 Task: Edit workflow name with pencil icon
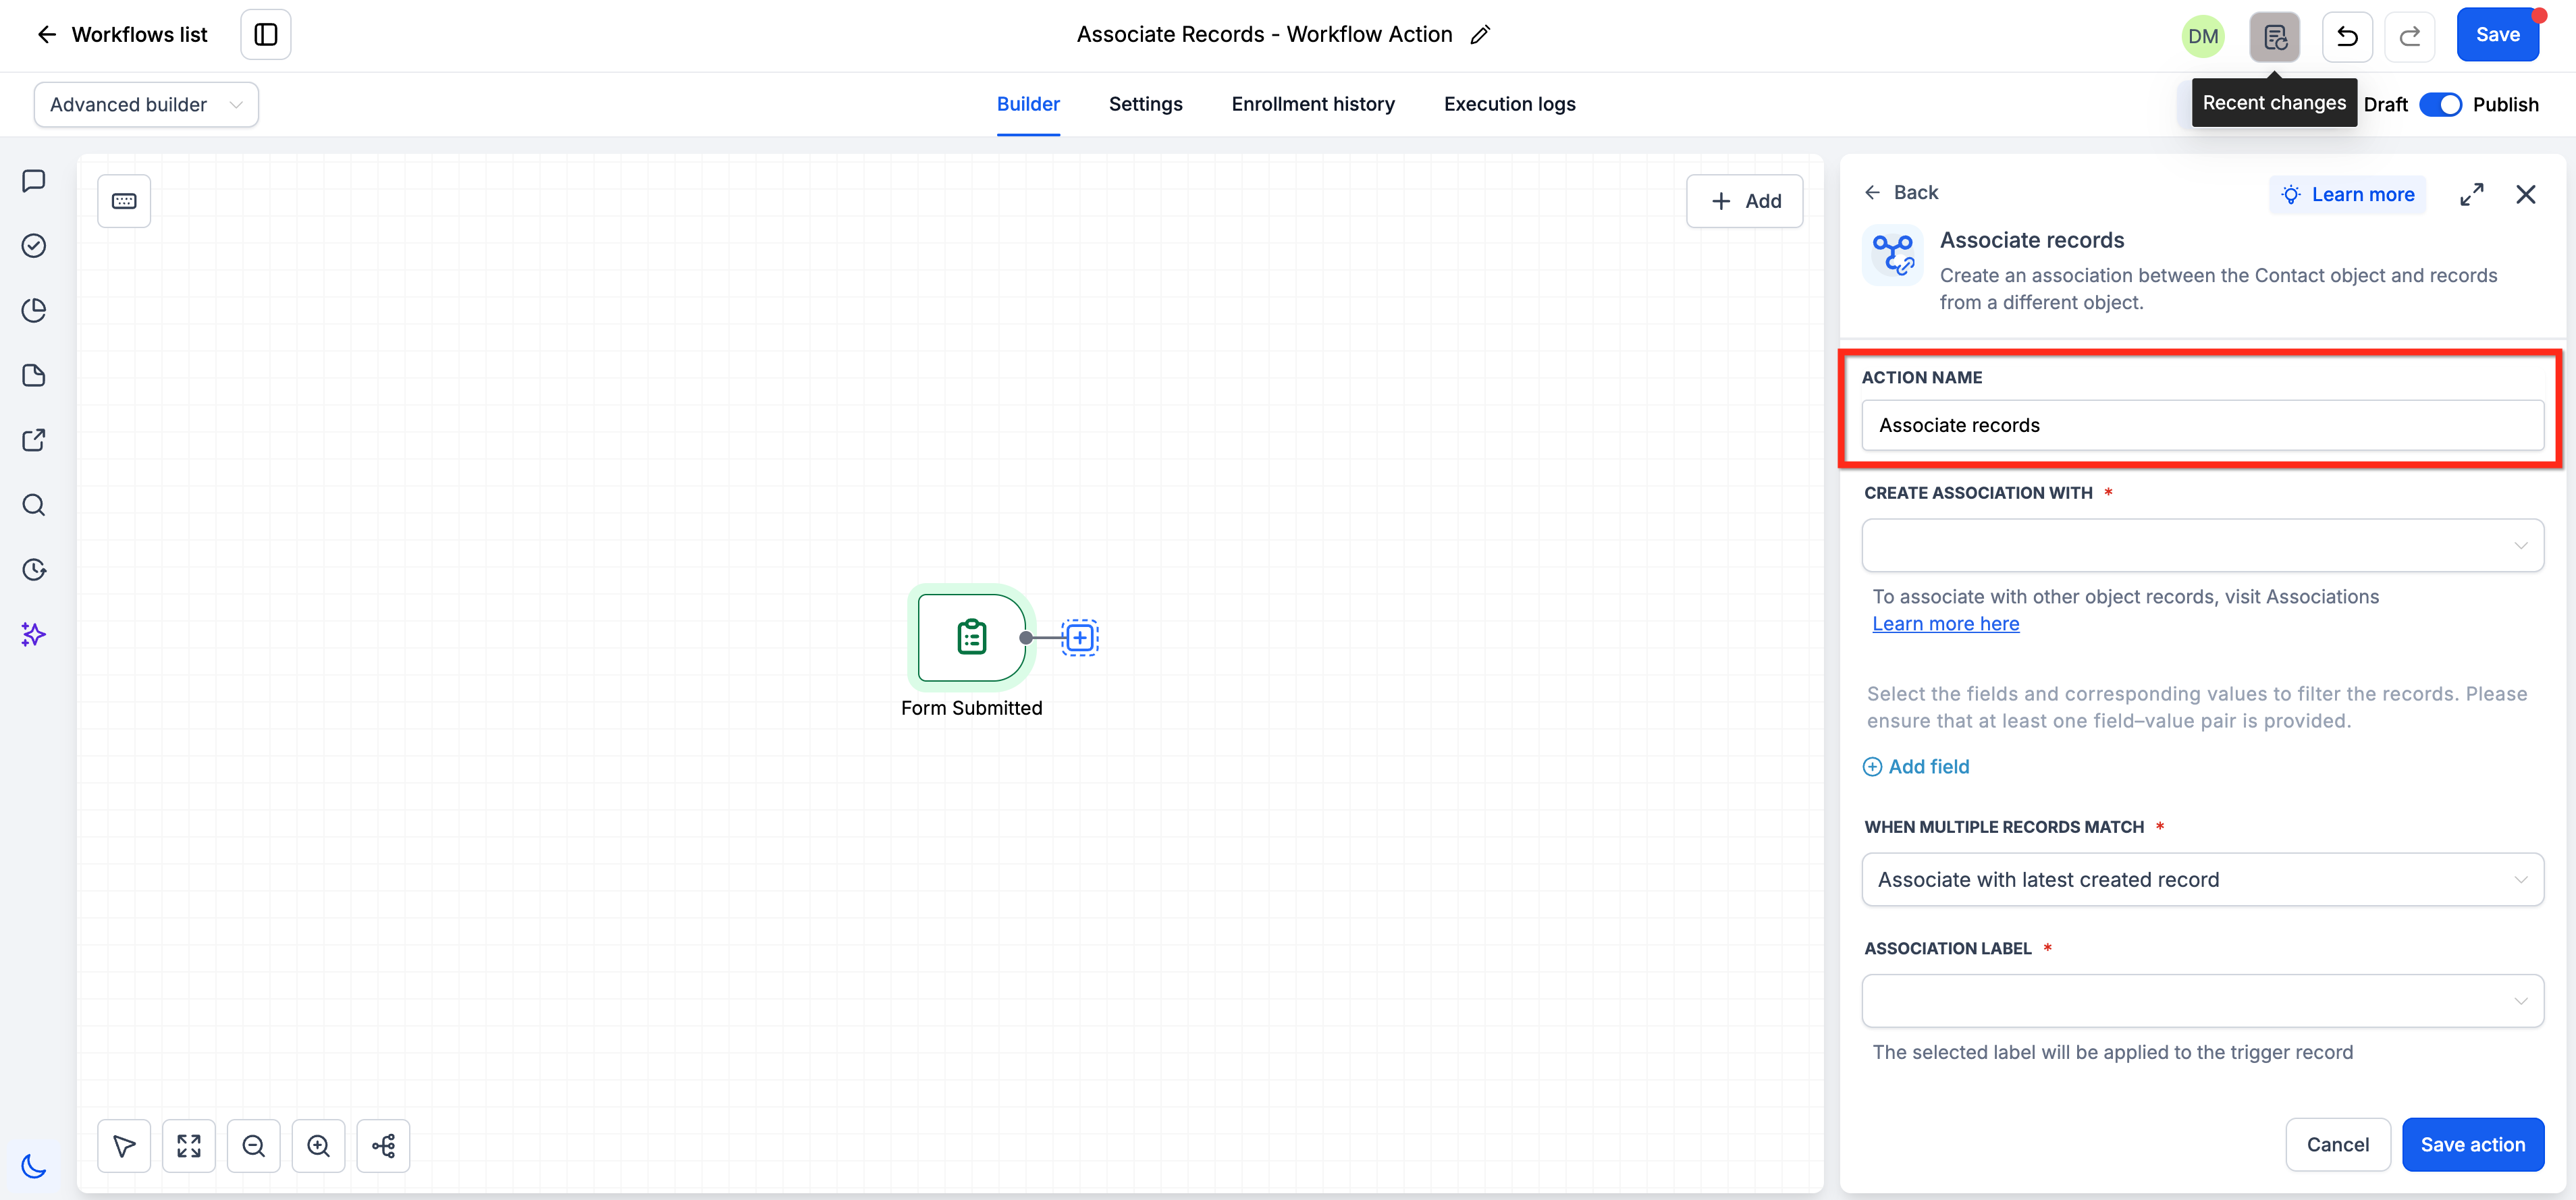(1481, 35)
